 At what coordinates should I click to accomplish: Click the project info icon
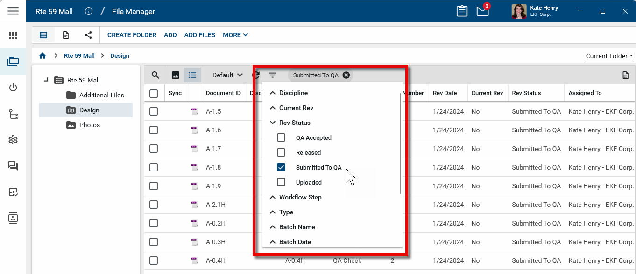point(89,12)
